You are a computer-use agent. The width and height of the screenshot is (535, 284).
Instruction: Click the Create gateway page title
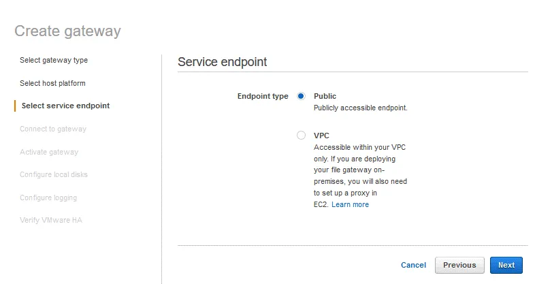click(x=67, y=31)
